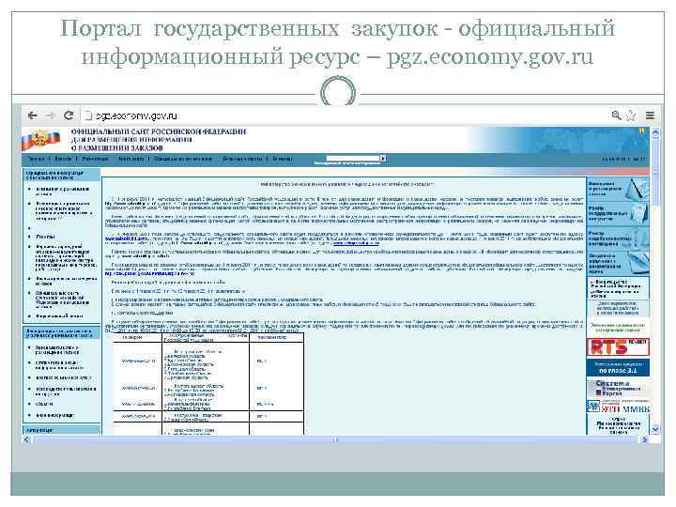Reload the page with the refresh icon
Screen dimensions: 676x507
(x=69, y=115)
